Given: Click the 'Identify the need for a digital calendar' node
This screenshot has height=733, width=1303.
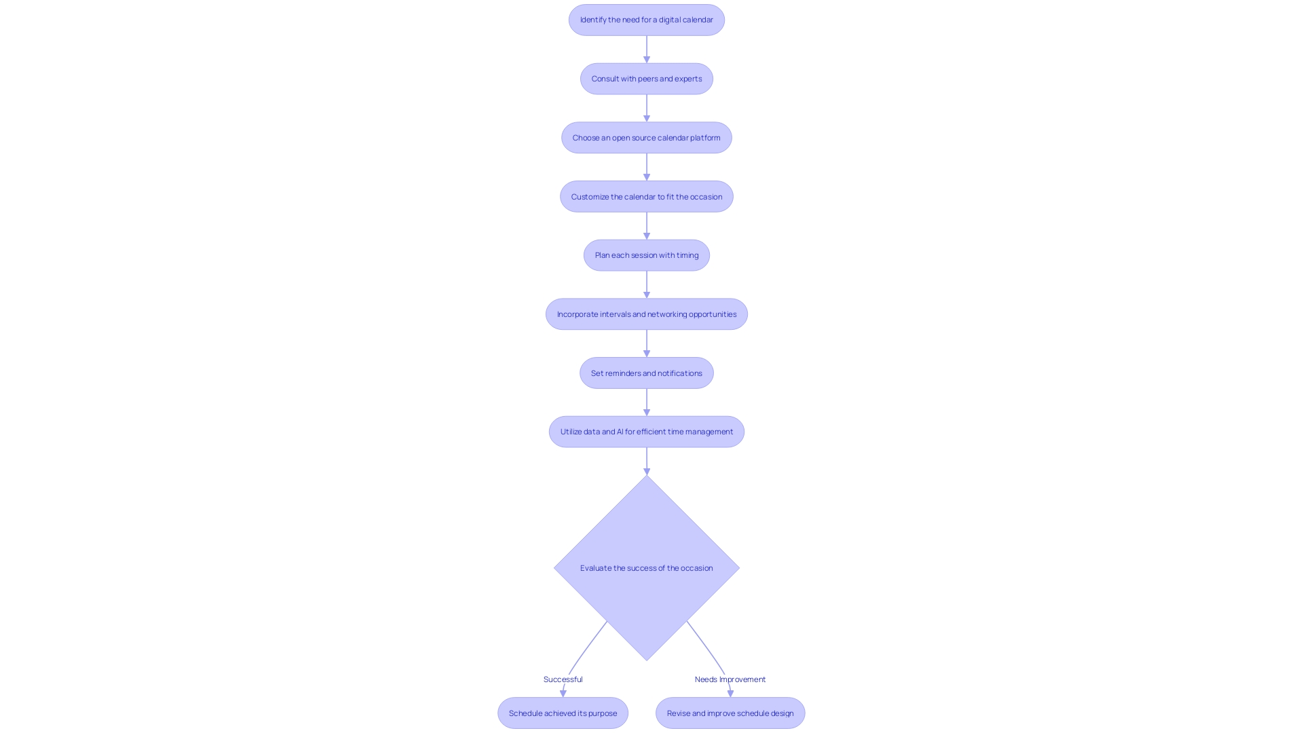Looking at the screenshot, I should [x=646, y=20].
